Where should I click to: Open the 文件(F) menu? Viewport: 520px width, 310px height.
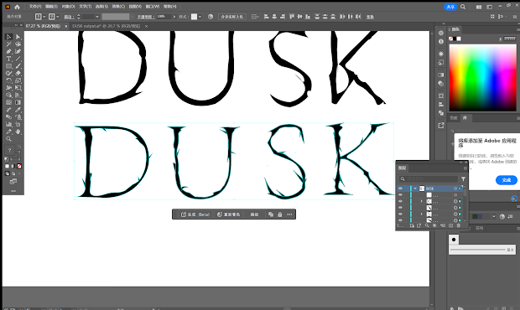click(35, 7)
